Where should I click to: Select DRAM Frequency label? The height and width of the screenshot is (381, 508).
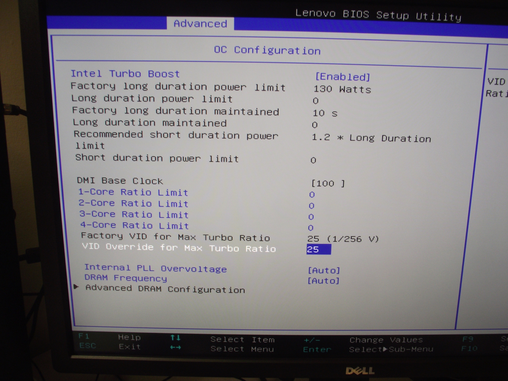(126, 278)
